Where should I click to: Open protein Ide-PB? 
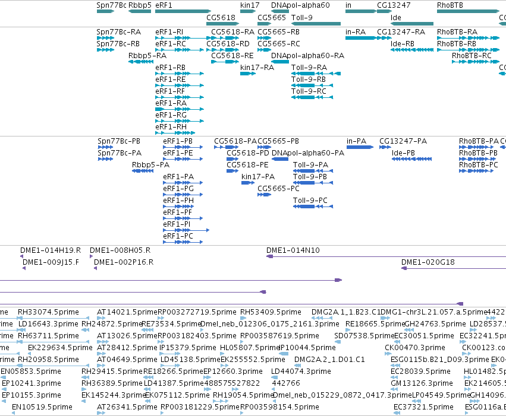pyautogui.click(x=403, y=153)
